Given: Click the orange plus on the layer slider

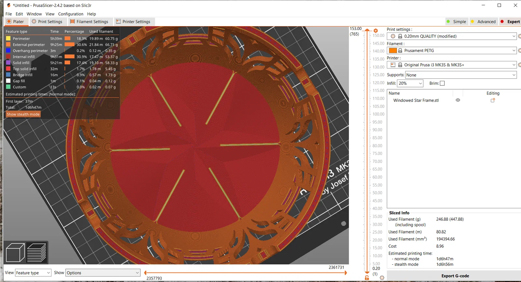Looking at the screenshot, I should click(375, 31).
